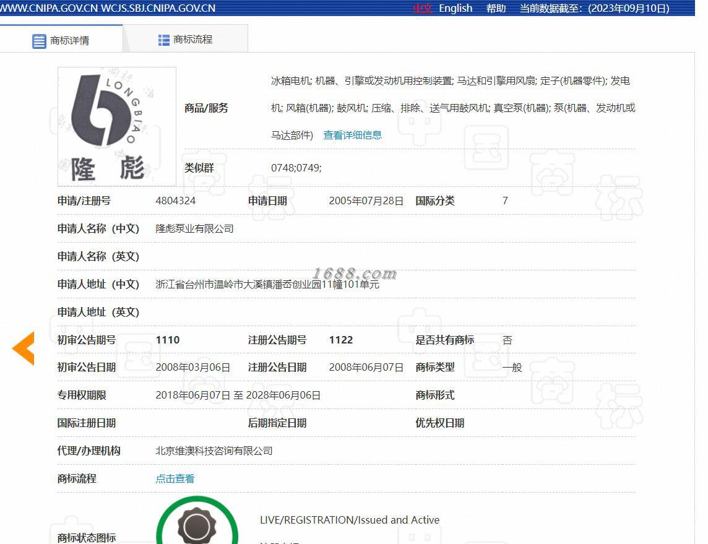The image size is (708, 544).
Task: Select registration number 4804324
Action: (x=176, y=201)
